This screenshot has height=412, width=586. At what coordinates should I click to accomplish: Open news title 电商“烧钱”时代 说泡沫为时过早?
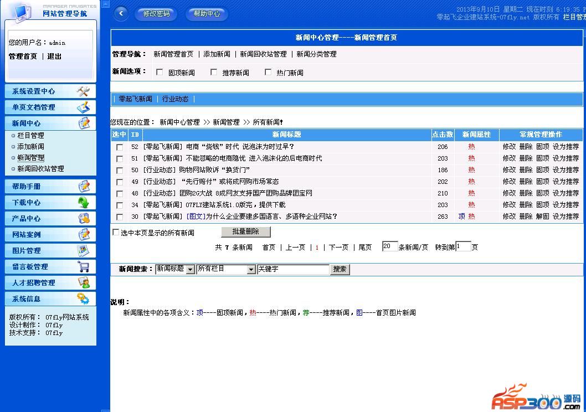tap(240, 147)
